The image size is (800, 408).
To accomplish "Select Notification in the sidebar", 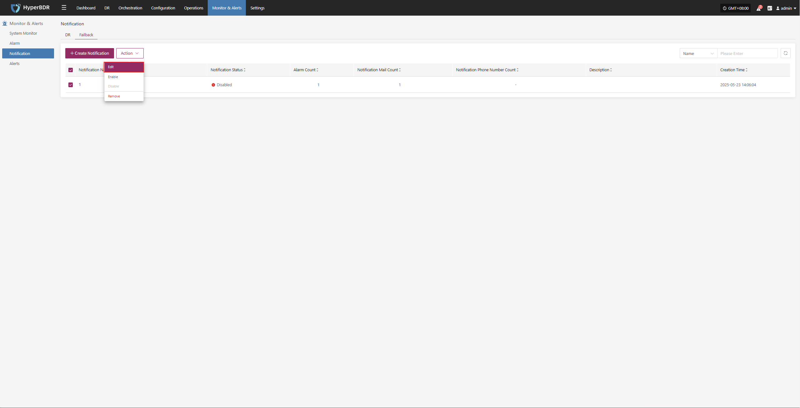I will tap(28, 53).
